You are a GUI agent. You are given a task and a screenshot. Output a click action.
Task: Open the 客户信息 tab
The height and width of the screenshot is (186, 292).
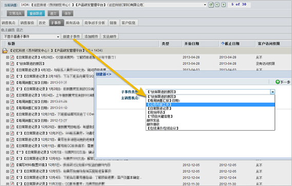tap(129, 23)
